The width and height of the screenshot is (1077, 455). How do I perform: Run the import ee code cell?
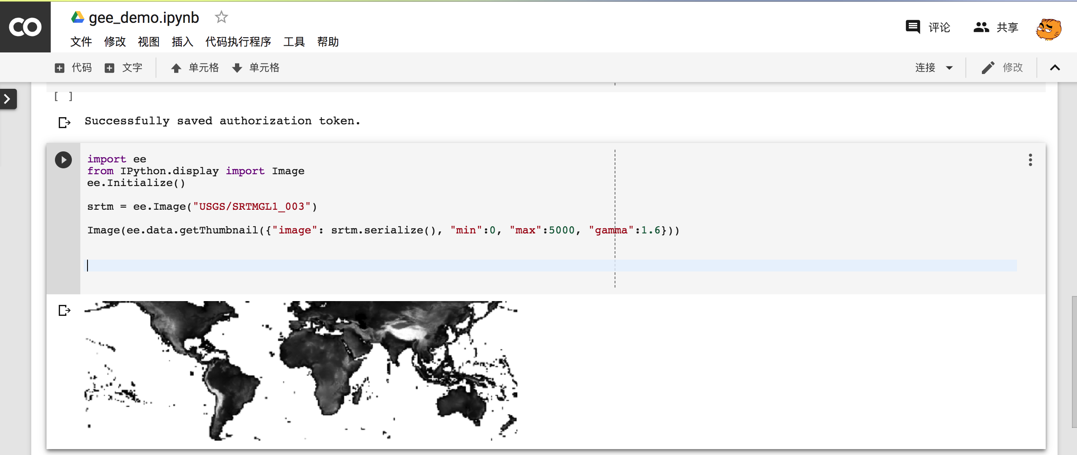[x=63, y=160]
